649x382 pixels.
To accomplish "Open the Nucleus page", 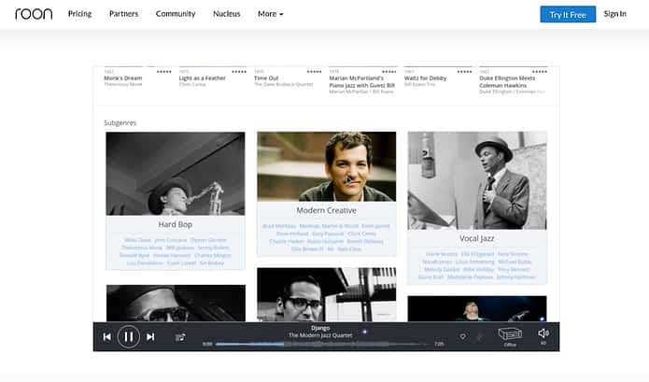I will pyautogui.click(x=226, y=14).
